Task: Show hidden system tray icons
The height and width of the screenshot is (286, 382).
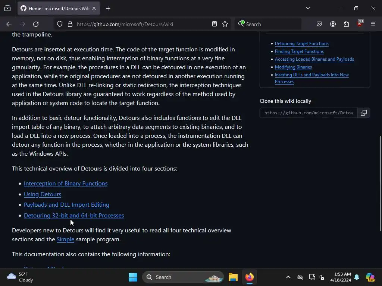Action: click(x=288, y=277)
